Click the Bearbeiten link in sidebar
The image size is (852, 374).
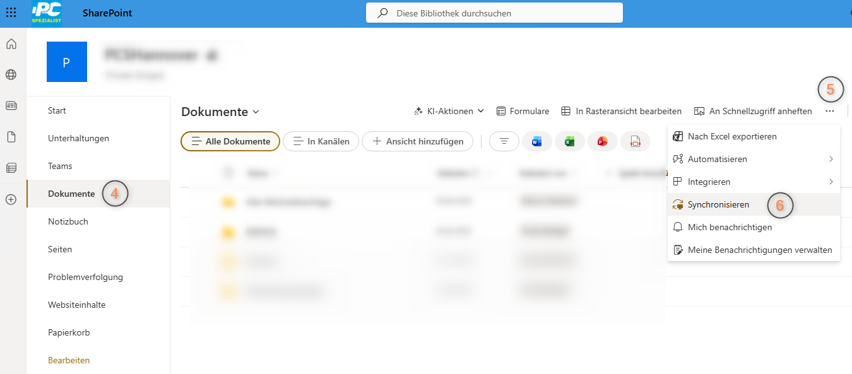pyautogui.click(x=69, y=360)
